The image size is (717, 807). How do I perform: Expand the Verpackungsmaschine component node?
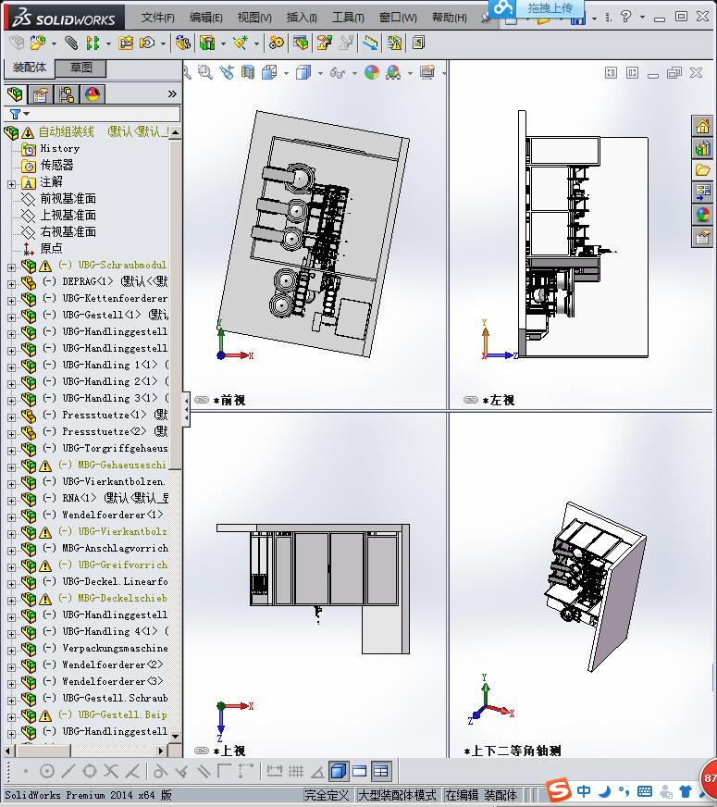[11, 651]
